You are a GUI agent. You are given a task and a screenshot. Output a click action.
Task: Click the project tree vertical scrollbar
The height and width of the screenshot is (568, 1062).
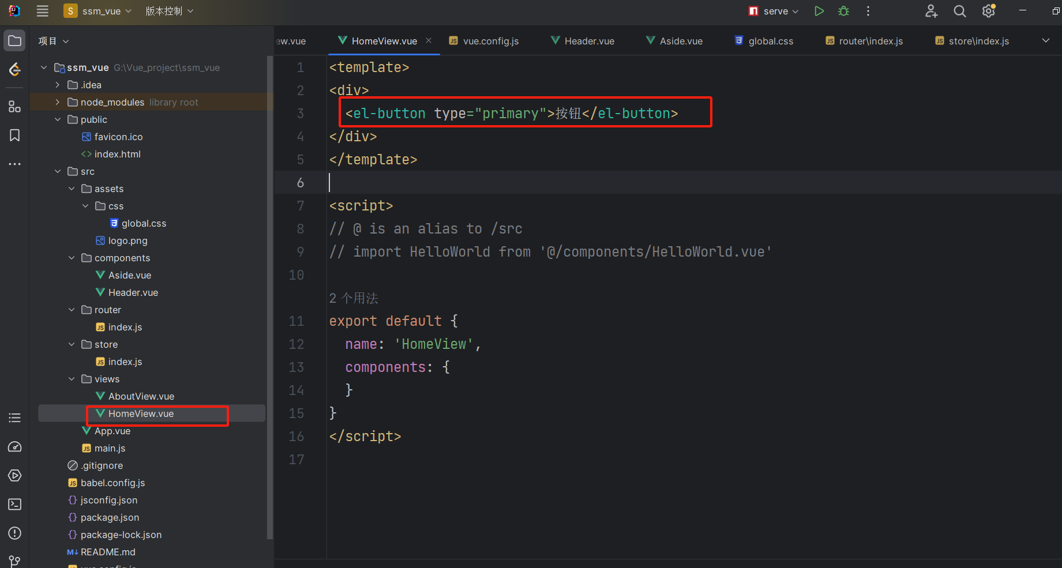pos(269,298)
